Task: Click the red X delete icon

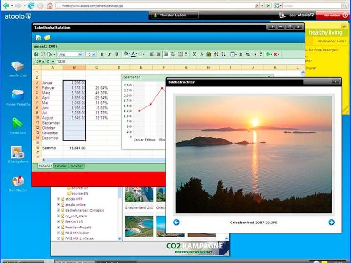Action: (275, 54)
